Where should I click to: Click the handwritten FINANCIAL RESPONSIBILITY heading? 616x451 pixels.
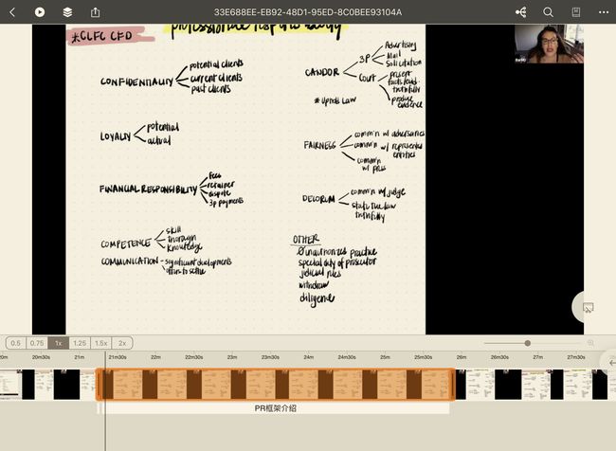click(148, 189)
